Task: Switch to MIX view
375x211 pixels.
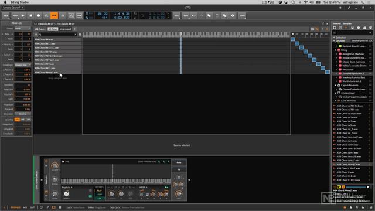Action: coord(25,207)
